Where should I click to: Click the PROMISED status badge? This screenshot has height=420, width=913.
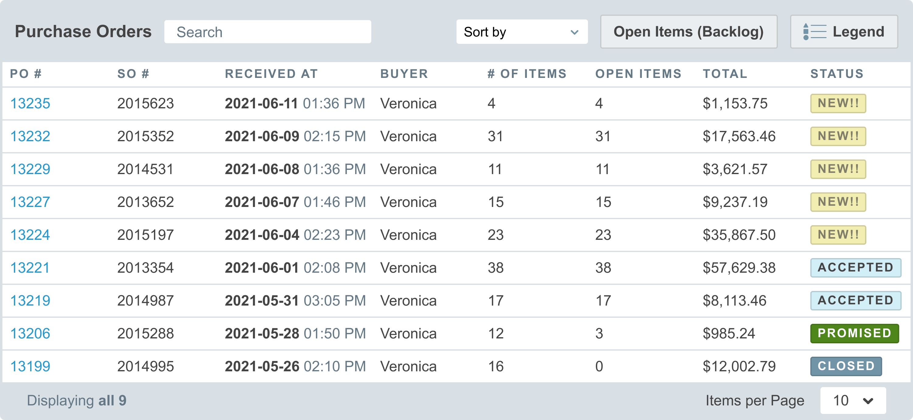click(855, 333)
